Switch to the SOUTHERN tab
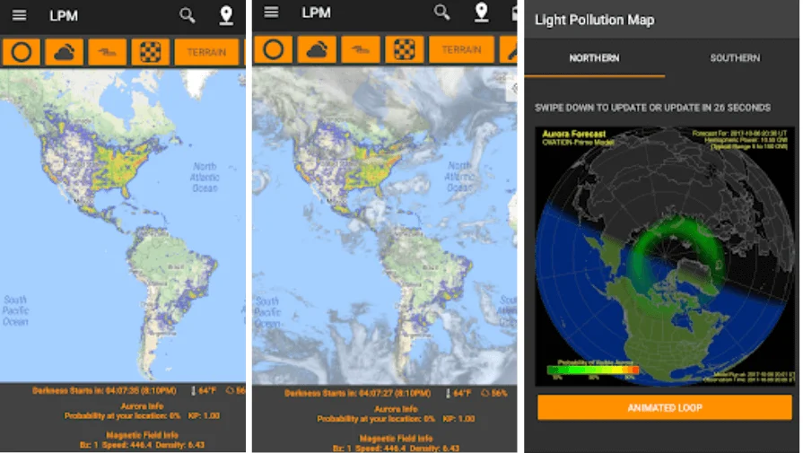The width and height of the screenshot is (803, 453). (x=735, y=58)
